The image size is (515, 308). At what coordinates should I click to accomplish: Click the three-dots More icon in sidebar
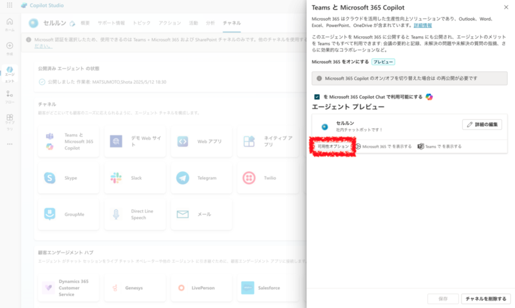point(10,144)
